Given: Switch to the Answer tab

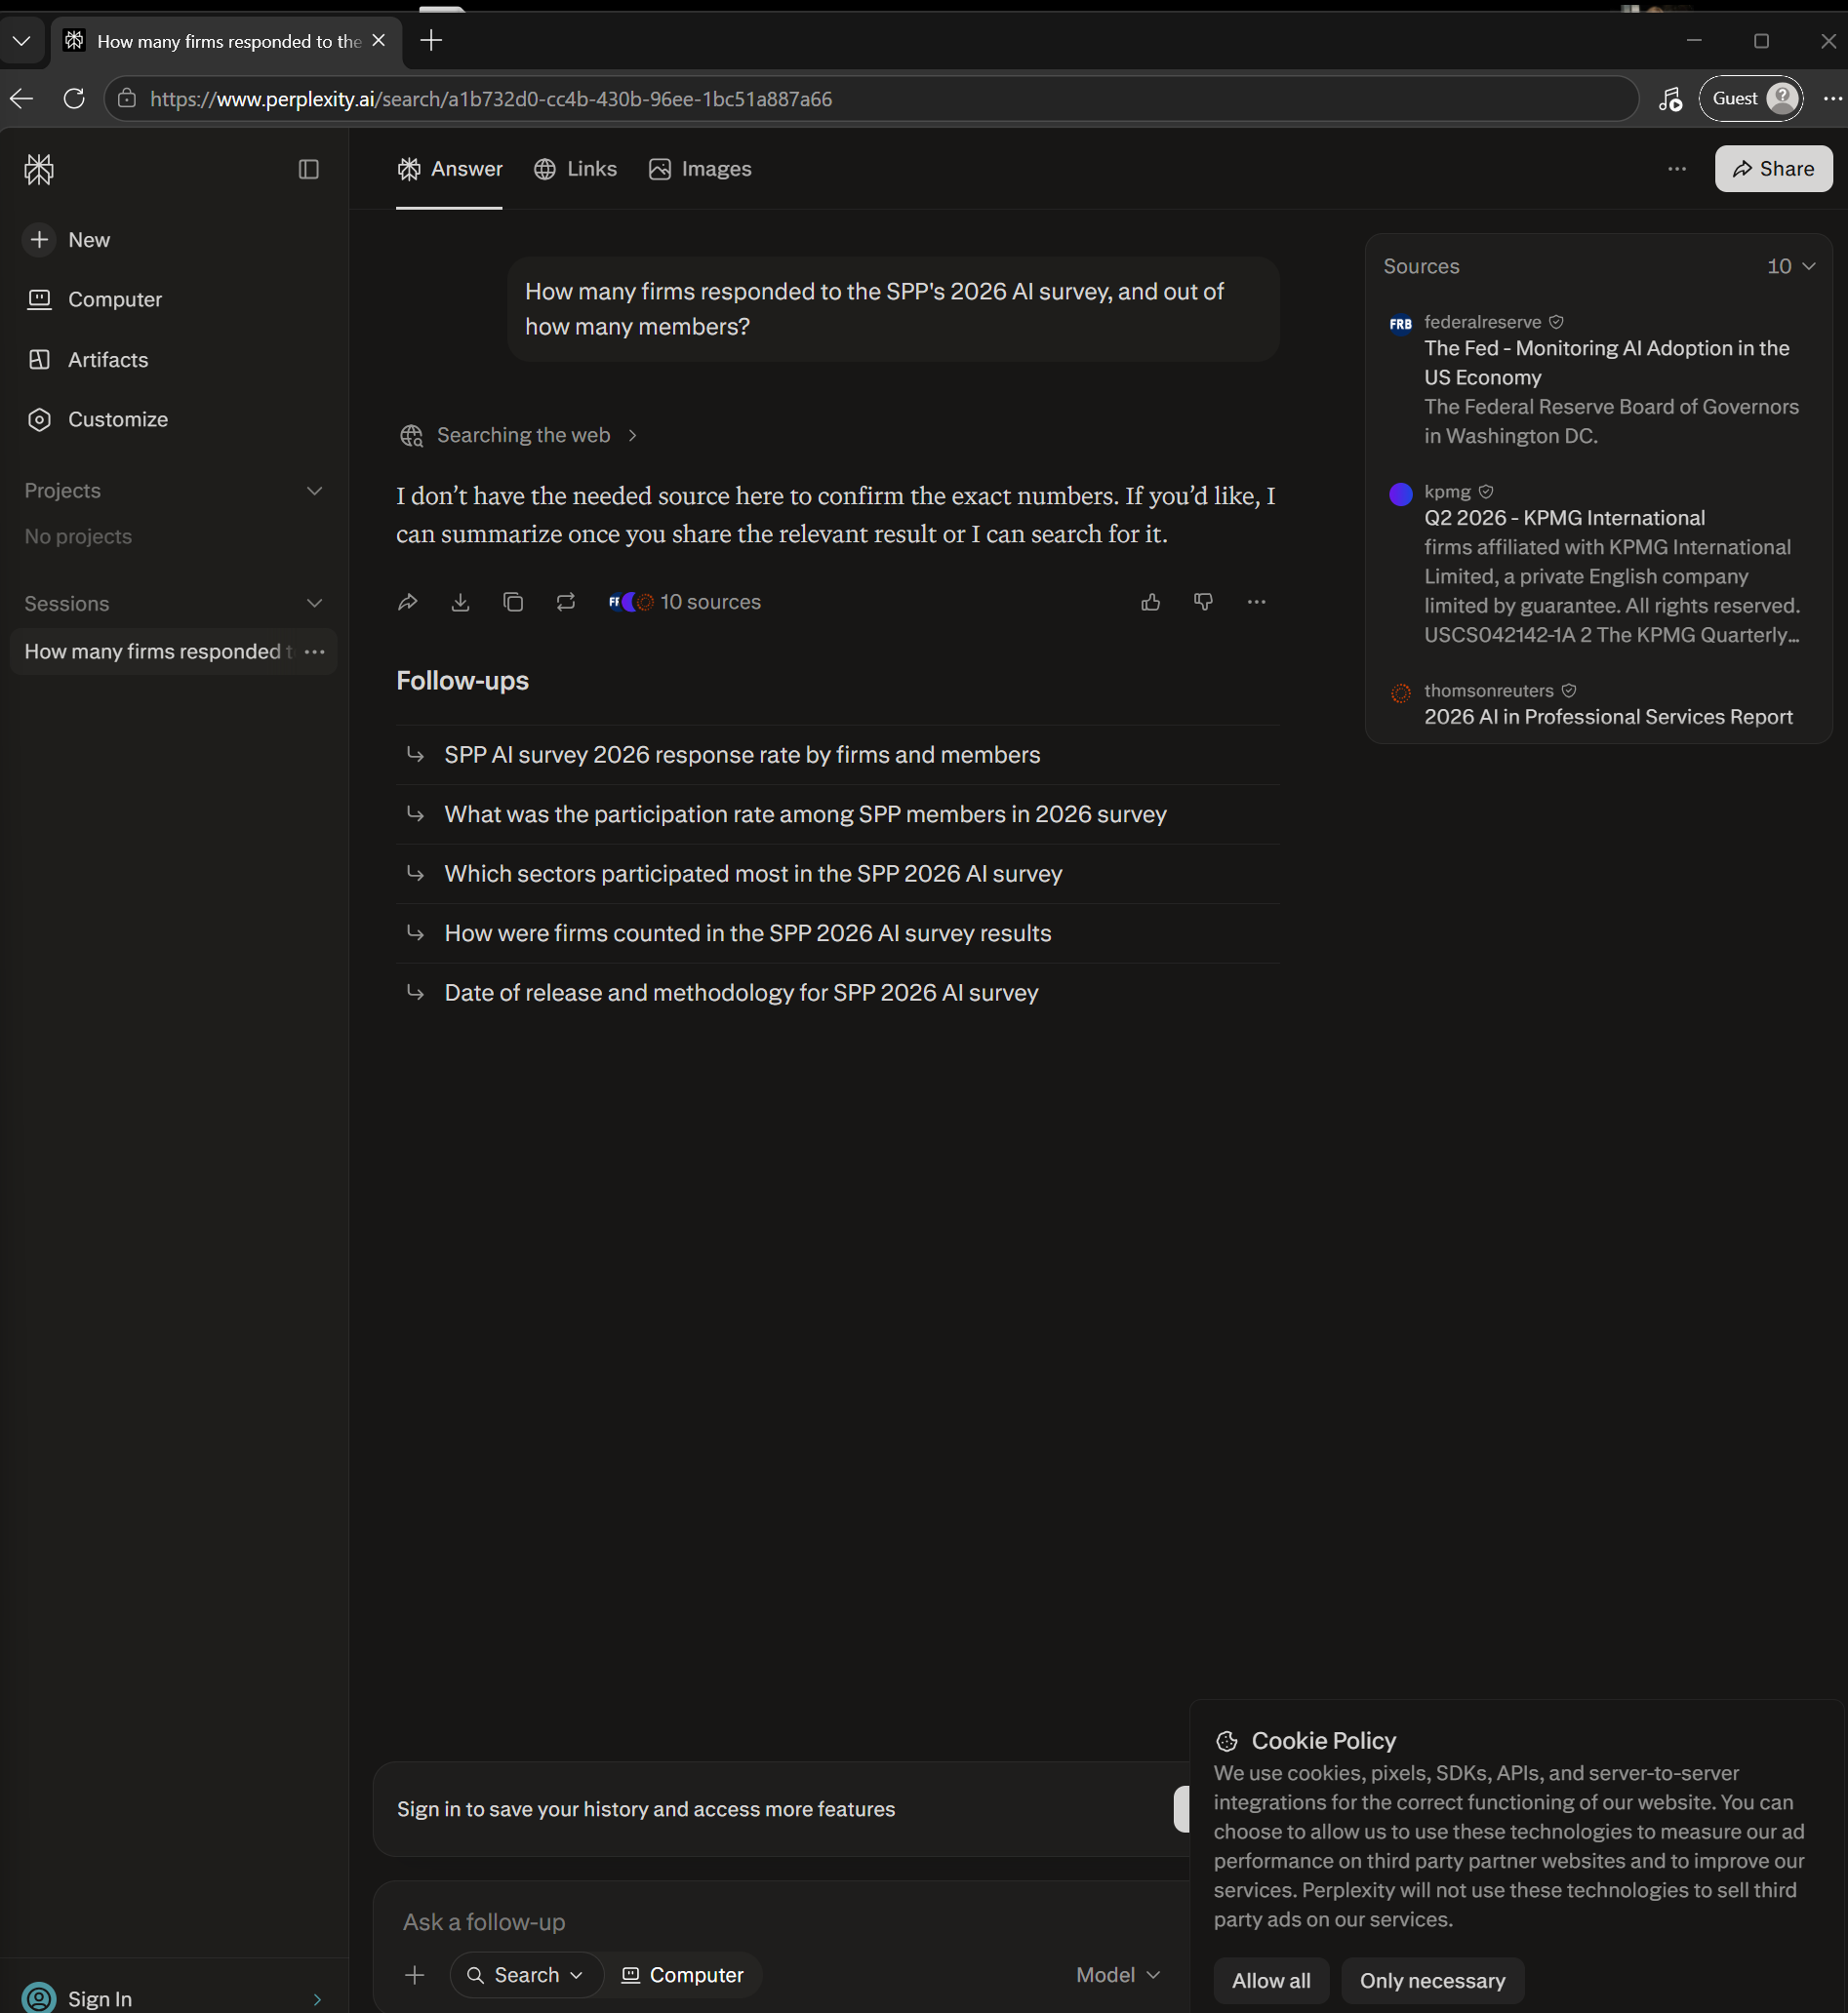Looking at the screenshot, I should tap(449, 169).
